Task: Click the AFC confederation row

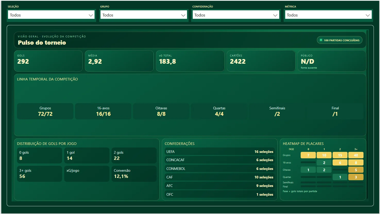Action: tap(219, 186)
